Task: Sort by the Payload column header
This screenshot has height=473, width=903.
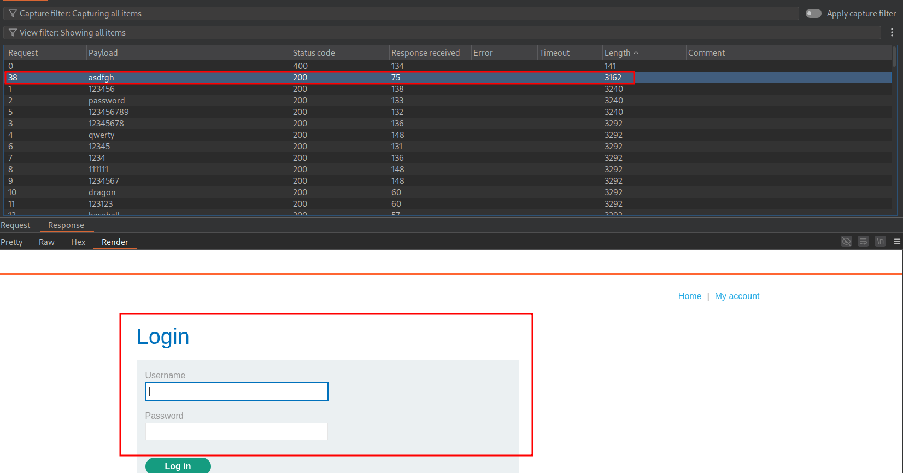Action: [103, 53]
